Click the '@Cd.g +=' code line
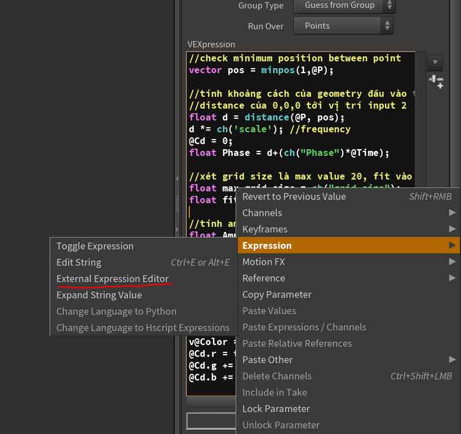Viewport: 461px width, 434px height. click(x=211, y=365)
